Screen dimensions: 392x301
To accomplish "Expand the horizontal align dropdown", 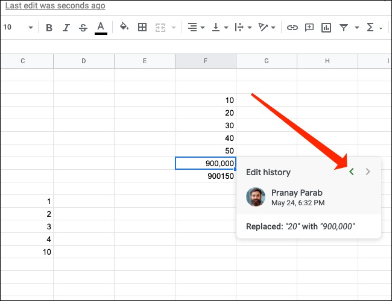I will coord(196,28).
